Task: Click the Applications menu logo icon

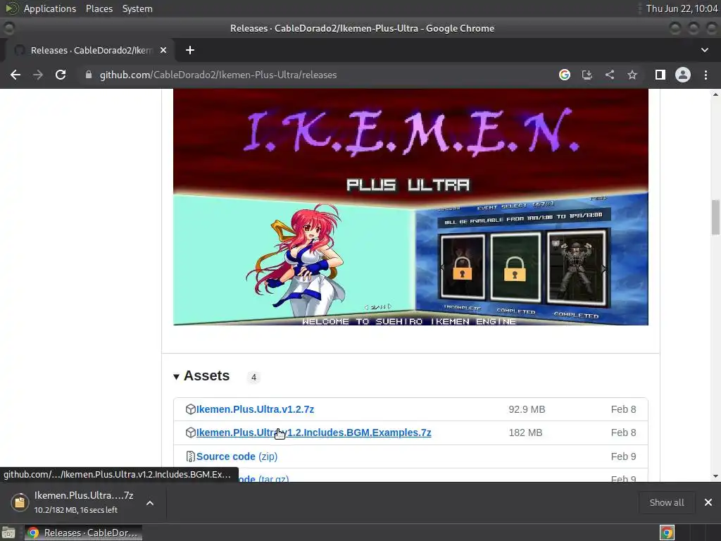Action: (11, 8)
